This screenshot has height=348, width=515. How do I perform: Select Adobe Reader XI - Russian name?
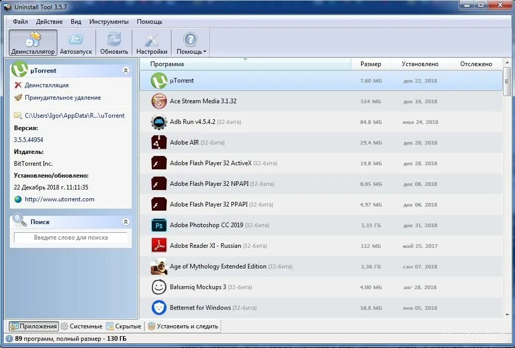tap(206, 246)
